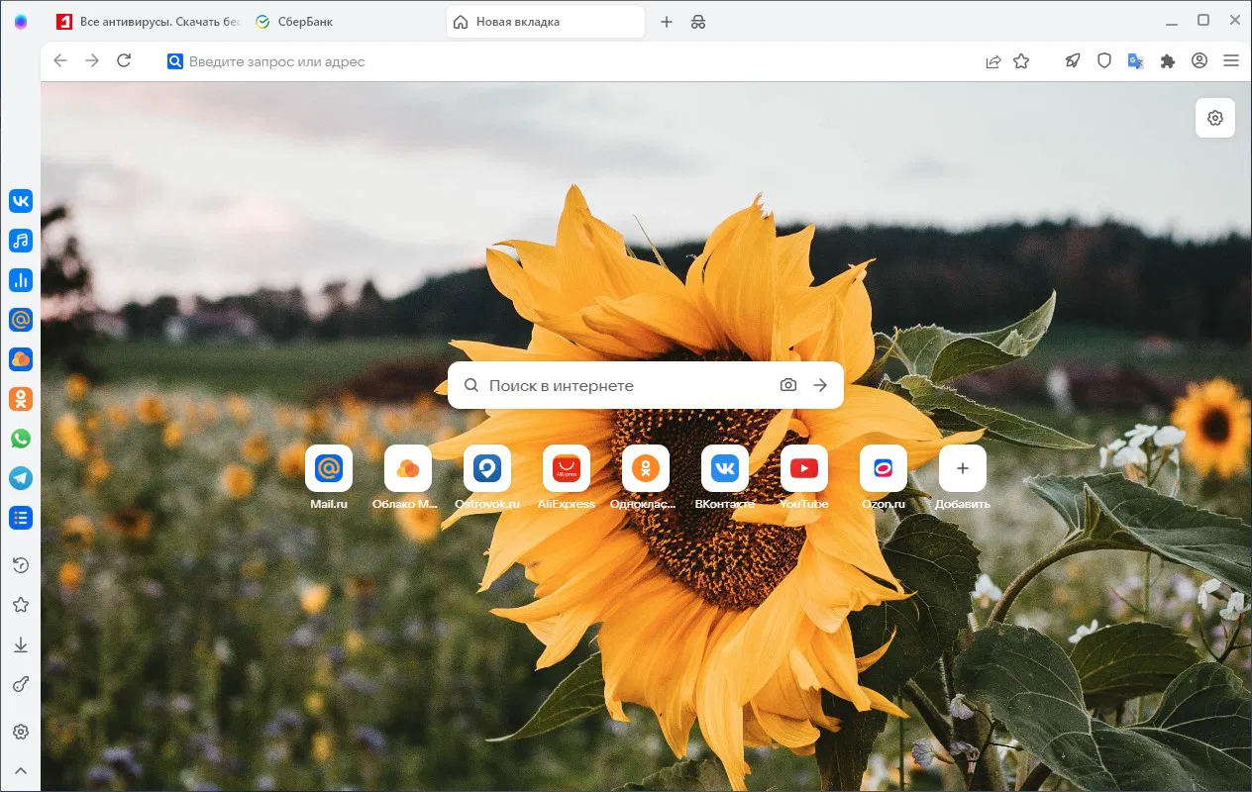Submit search with the arrow button
The image size is (1252, 792).
(x=820, y=385)
